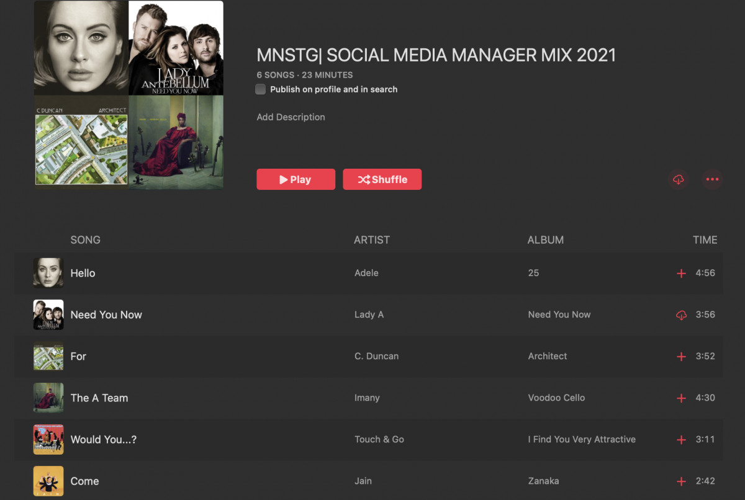Click The A Team album thumbnail
This screenshot has width=745, height=500.
point(48,398)
